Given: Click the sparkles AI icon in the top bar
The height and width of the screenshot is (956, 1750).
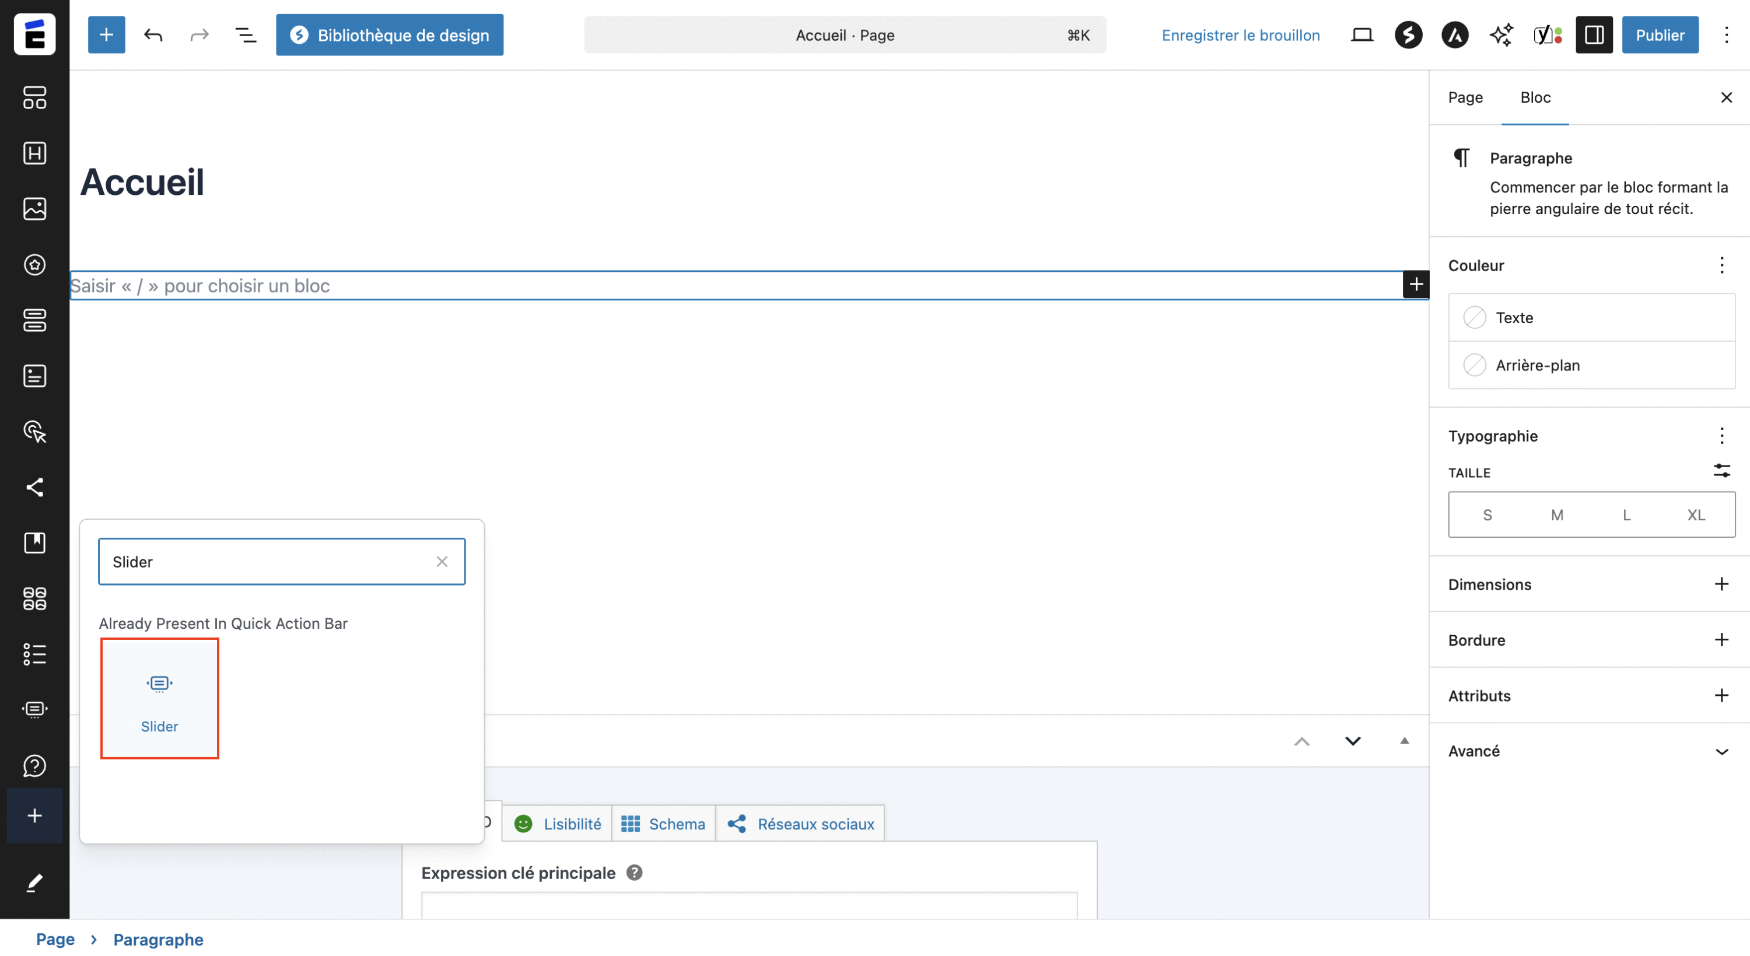Looking at the screenshot, I should (1501, 34).
